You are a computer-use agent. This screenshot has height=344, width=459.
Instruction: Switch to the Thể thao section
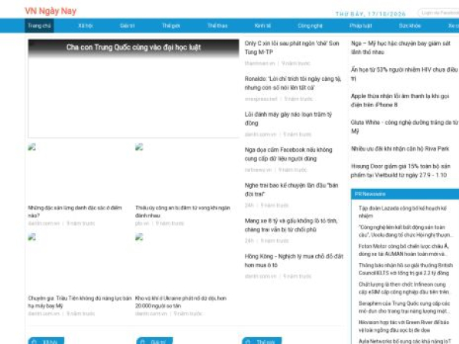pyautogui.click(x=217, y=26)
